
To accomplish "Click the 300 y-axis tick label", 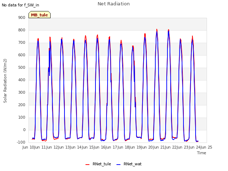I will click(22, 93).
